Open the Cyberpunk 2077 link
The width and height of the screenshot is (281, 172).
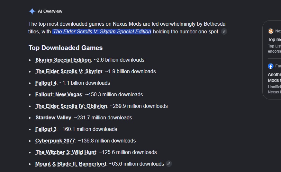pyautogui.click(x=55, y=141)
